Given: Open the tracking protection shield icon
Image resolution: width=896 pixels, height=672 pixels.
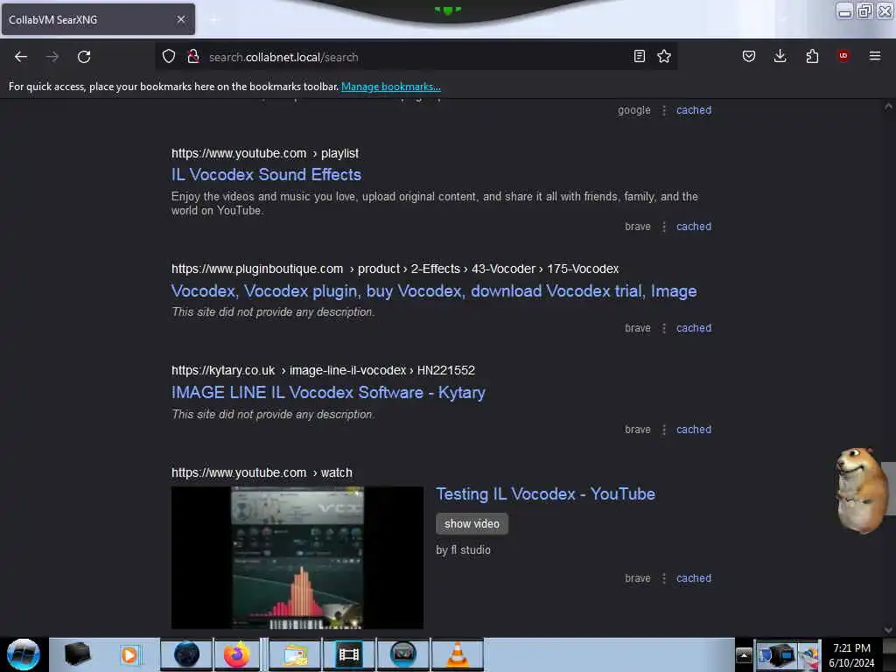Looking at the screenshot, I should [169, 56].
